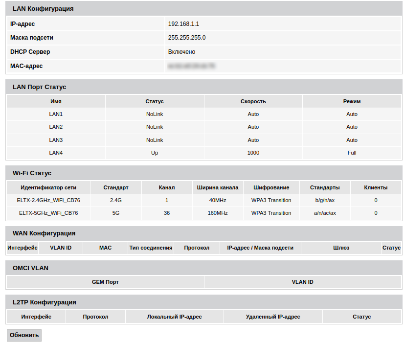The width and height of the screenshot is (405, 345).
Task: Click the LAN4 mode Full
Action: (352, 153)
